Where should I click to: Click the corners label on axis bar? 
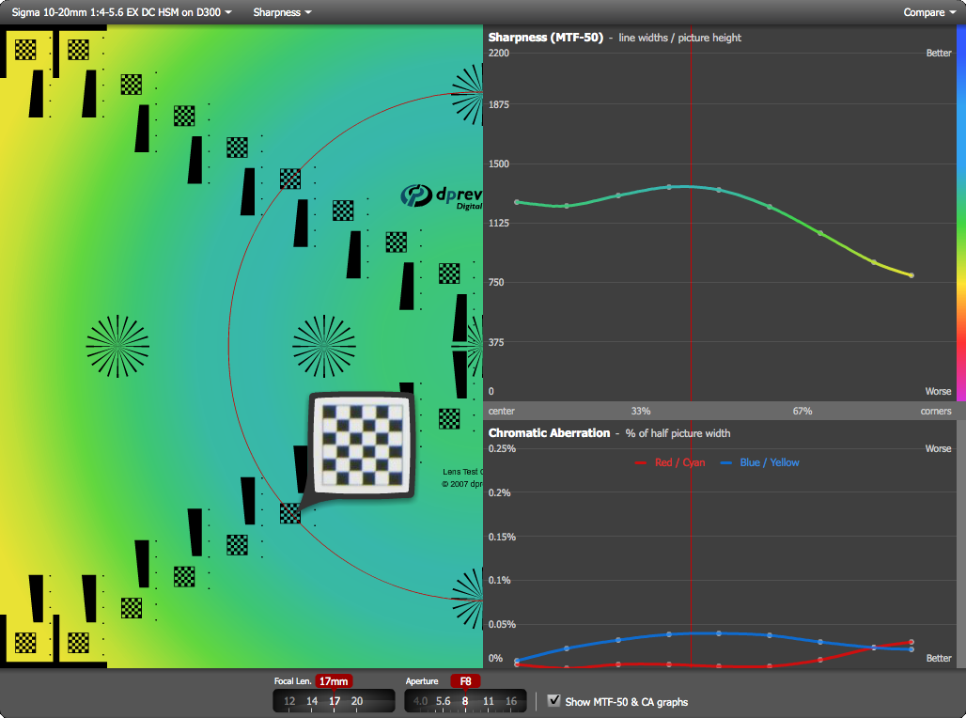(936, 411)
